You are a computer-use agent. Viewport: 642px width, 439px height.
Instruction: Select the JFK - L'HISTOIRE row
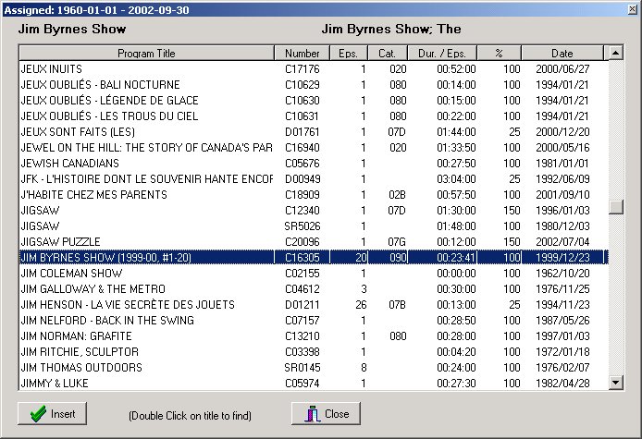tap(314, 178)
